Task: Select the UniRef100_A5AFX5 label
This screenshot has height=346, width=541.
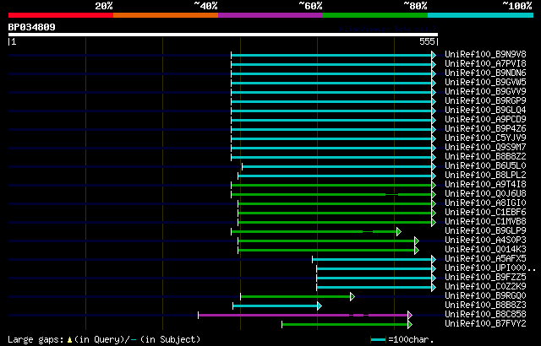Action: tap(485, 259)
